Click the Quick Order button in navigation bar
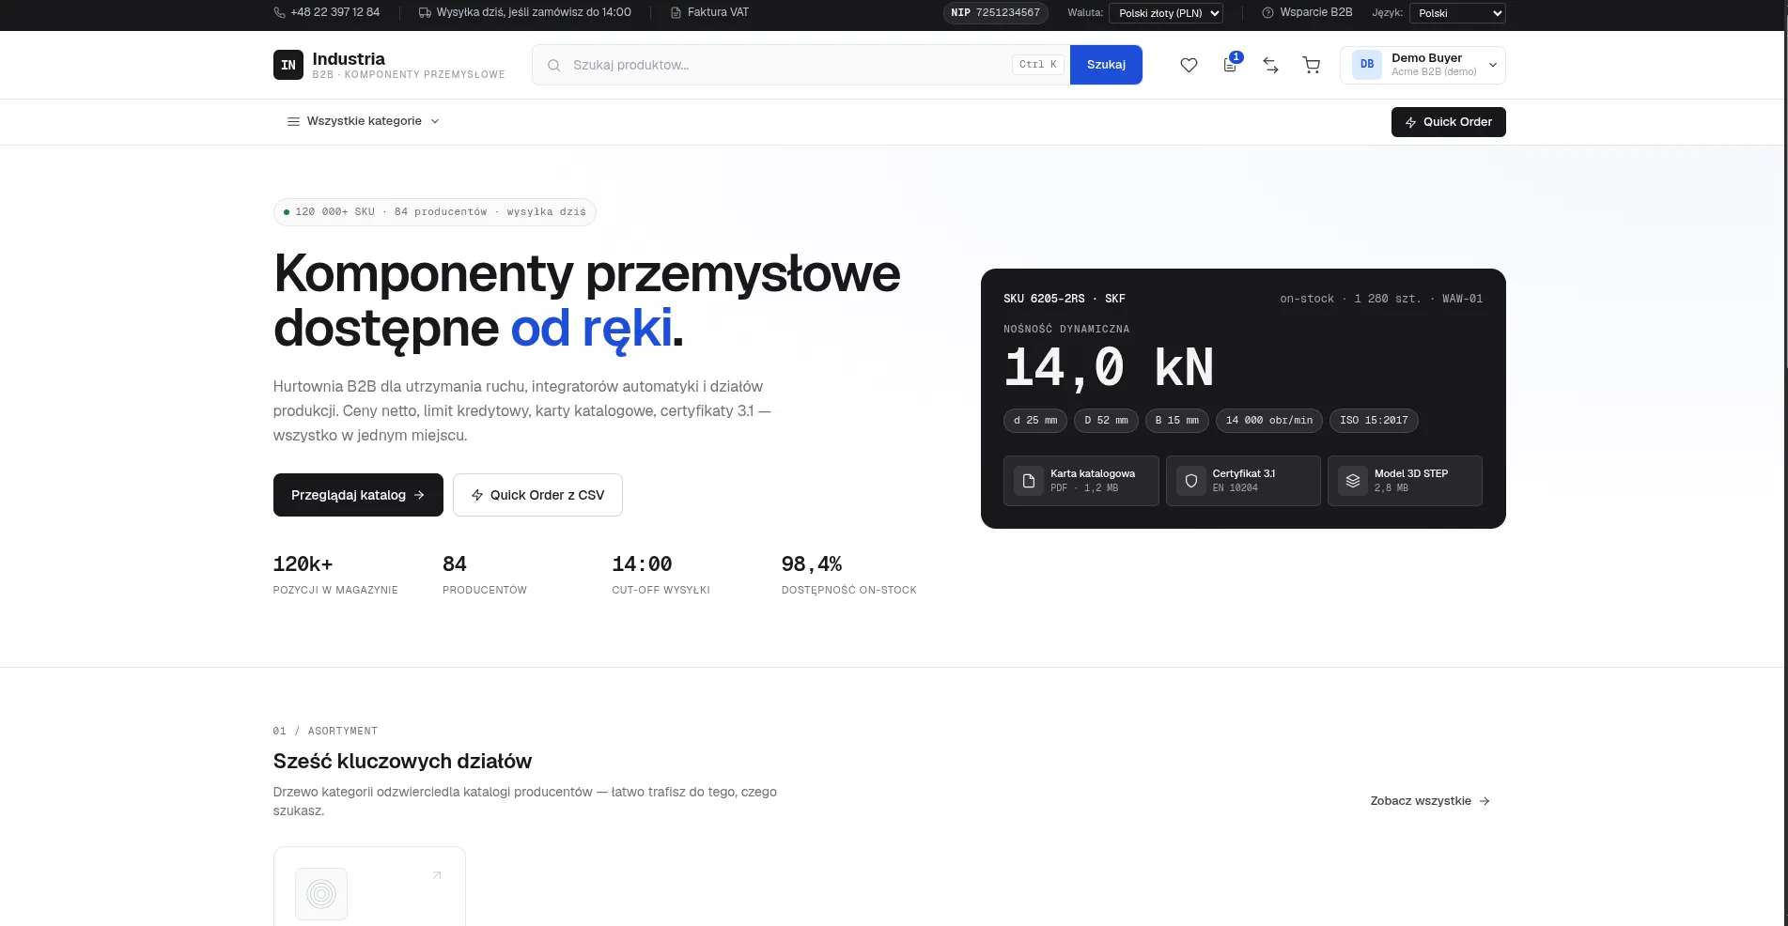 coord(1448,122)
